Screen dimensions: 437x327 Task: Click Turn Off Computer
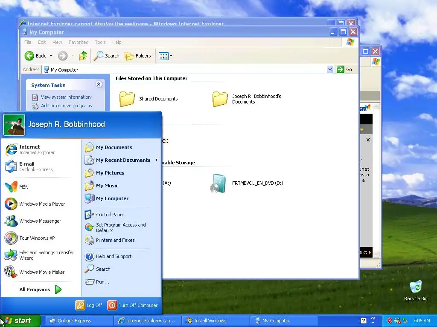133,305
